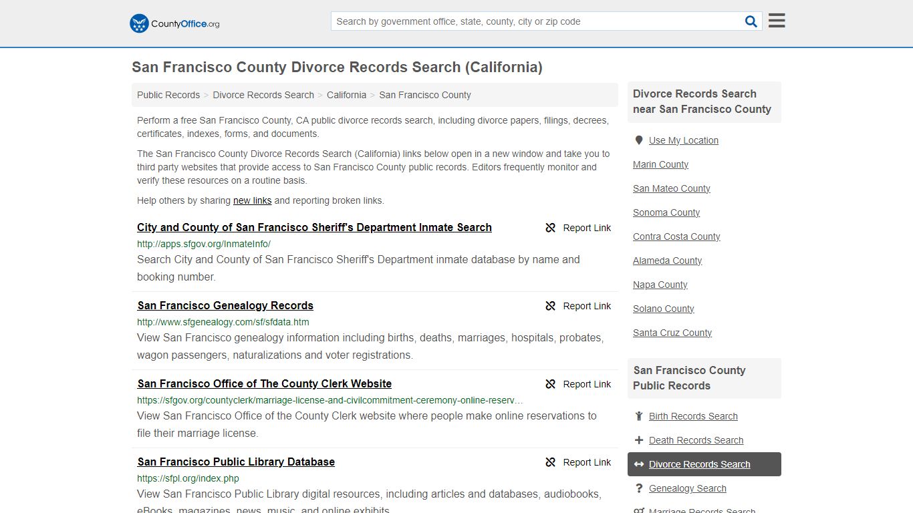The image size is (913, 513).
Task: Open the CountyOffice.org logo homepage
Action: (x=174, y=23)
